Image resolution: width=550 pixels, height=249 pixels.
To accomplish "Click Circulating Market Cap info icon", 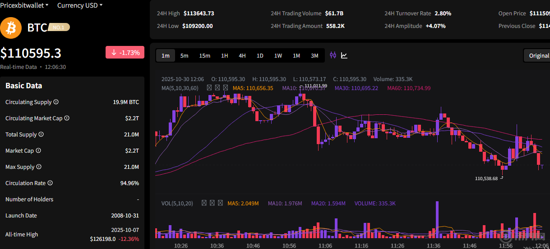I will 67,118.
